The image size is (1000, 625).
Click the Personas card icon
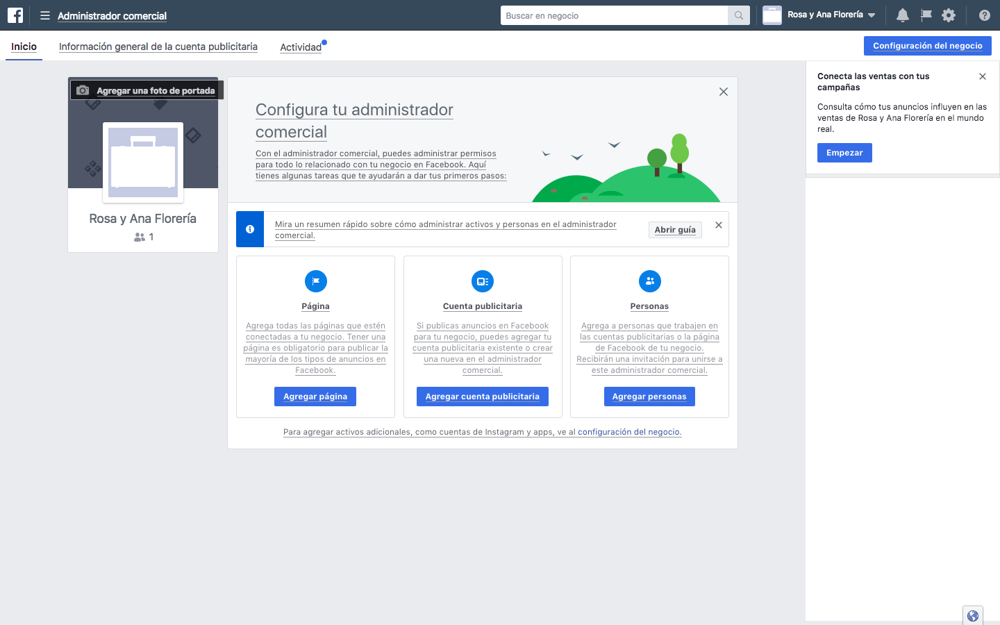click(650, 281)
